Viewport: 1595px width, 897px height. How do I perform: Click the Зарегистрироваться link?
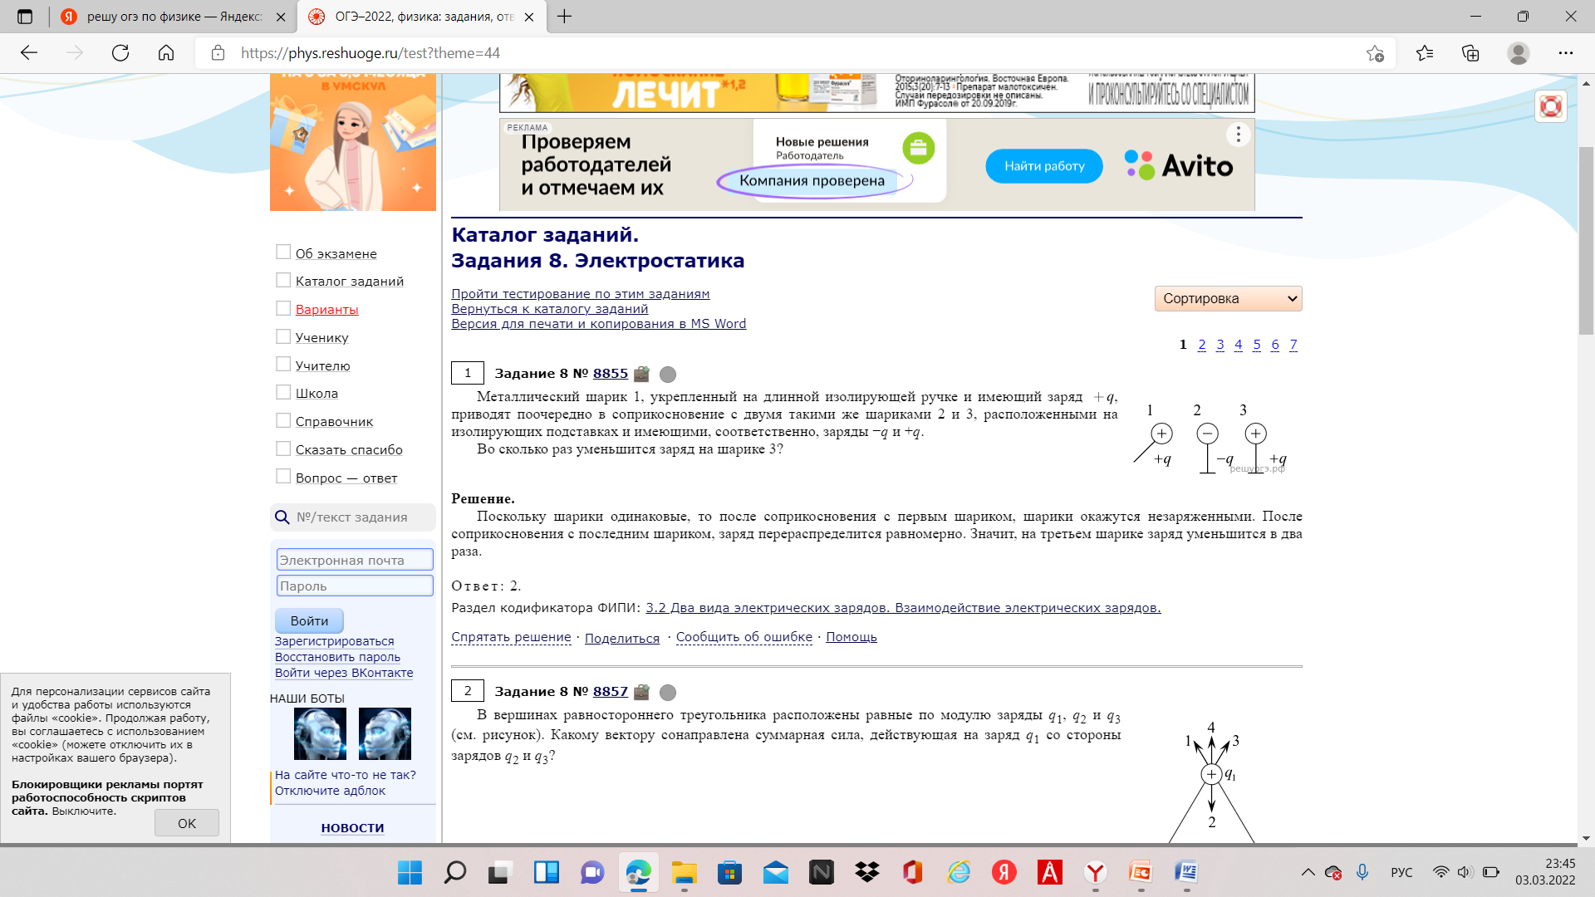click(x=334, y=641)
